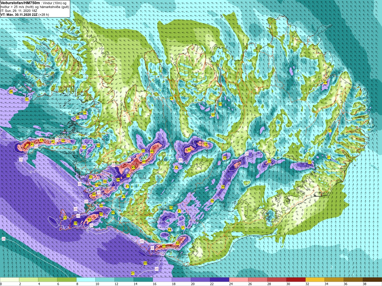Click the legend swatch between 12 and 14

tap(124, 280)
